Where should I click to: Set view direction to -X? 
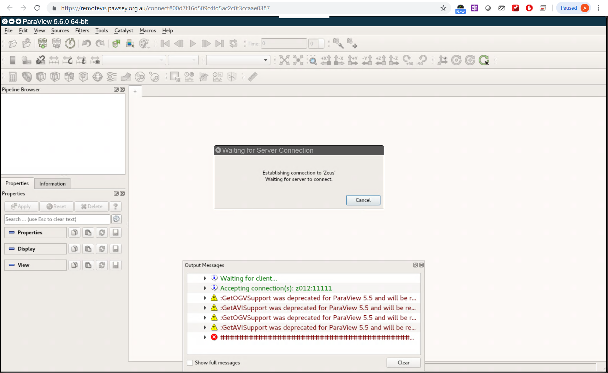point(339,60)
